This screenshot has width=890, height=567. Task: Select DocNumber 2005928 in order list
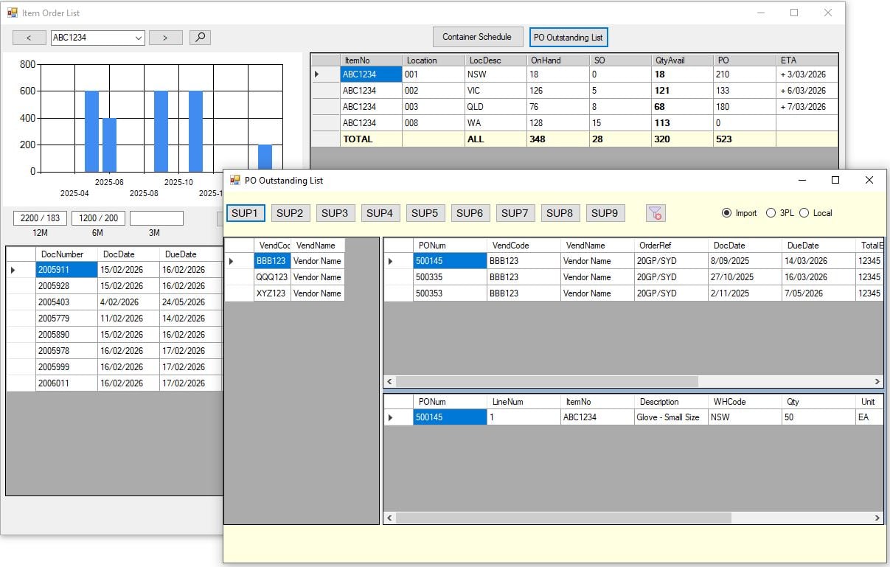66,286
